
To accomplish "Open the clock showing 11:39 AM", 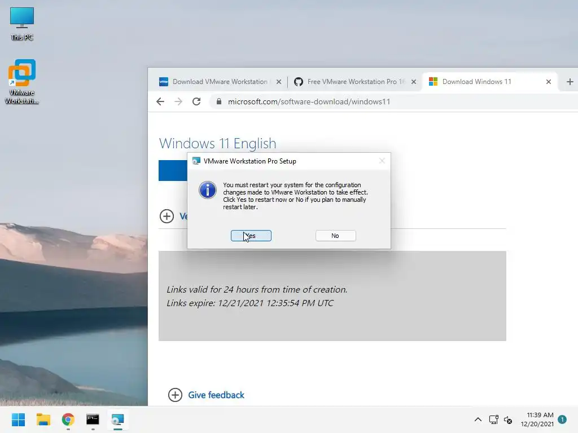I will pos(537,419).
